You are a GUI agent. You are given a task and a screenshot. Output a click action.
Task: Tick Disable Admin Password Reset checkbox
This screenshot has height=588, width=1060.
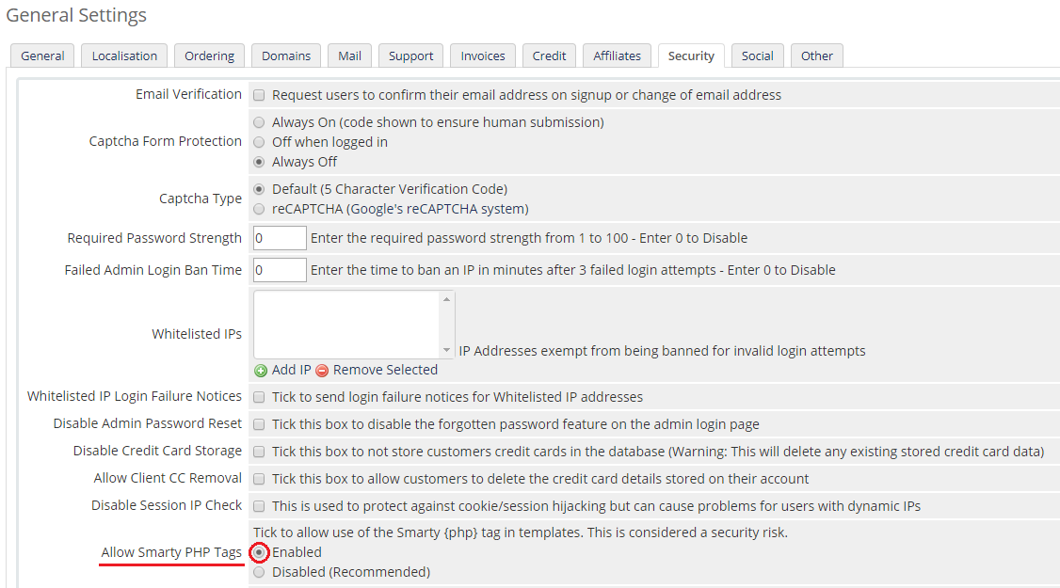(x=259, y=424)
